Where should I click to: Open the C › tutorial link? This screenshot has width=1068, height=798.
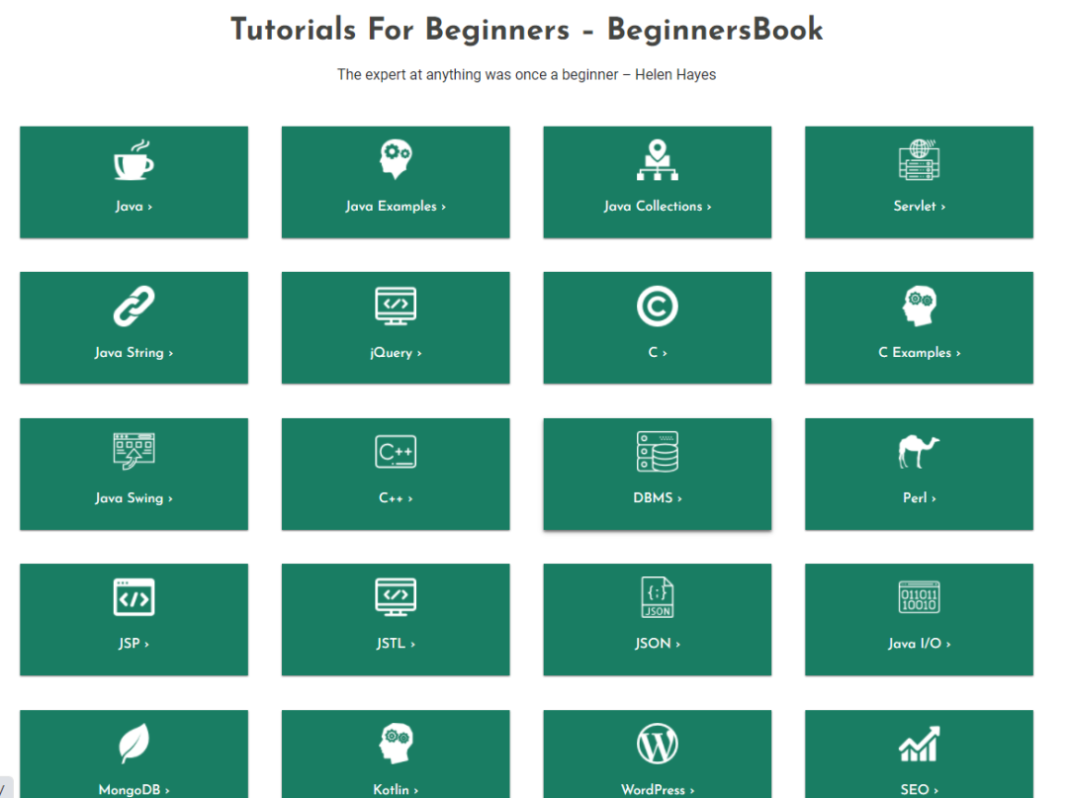click(x=658, y=353)
